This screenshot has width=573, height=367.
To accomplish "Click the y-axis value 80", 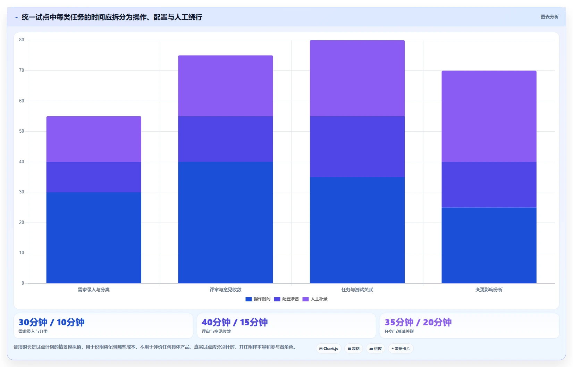I will click(22, 40).
